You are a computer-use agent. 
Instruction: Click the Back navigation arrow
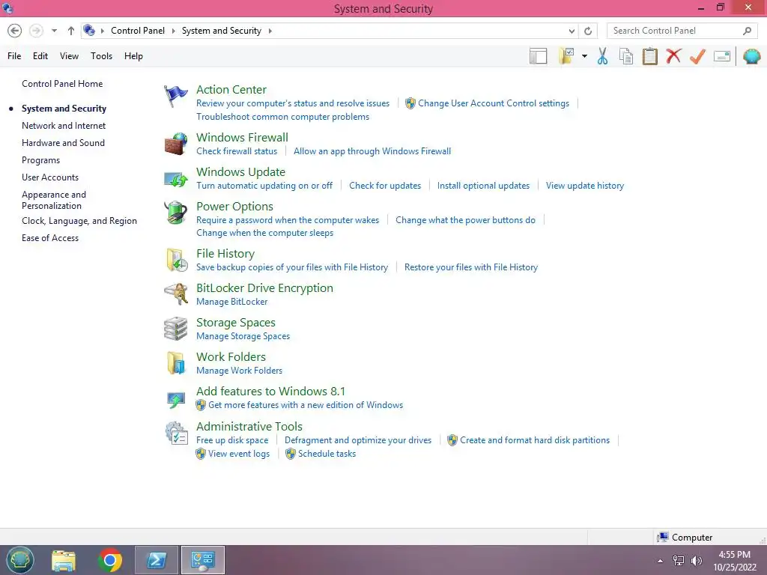tap(15, 31)
